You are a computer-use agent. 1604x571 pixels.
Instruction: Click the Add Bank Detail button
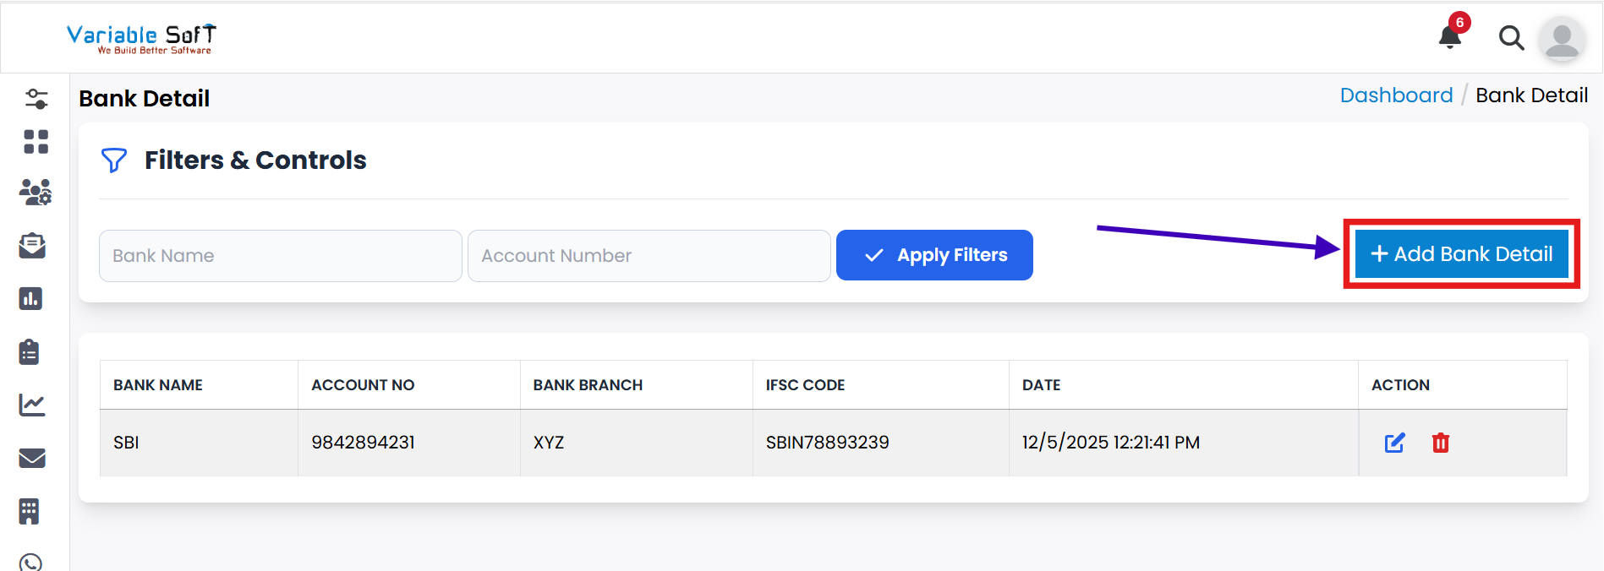coord(1461,253)
